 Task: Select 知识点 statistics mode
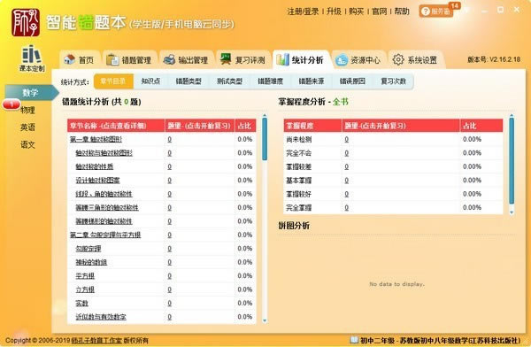[150, 81]
